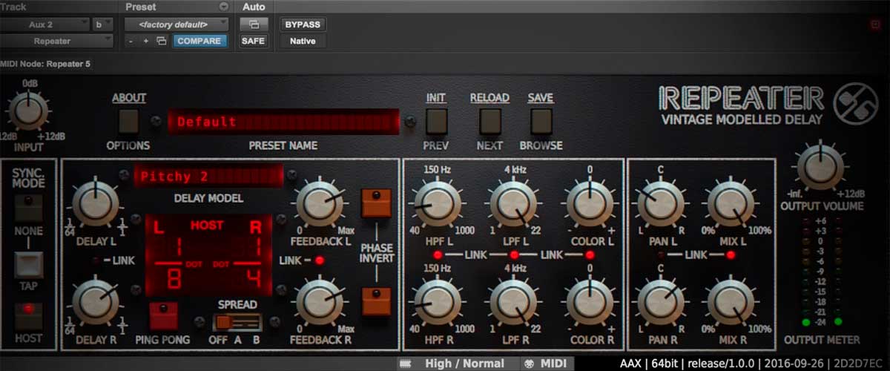
Task: Open the insert position 'b' dropdown
Action: tap(102, 24)
